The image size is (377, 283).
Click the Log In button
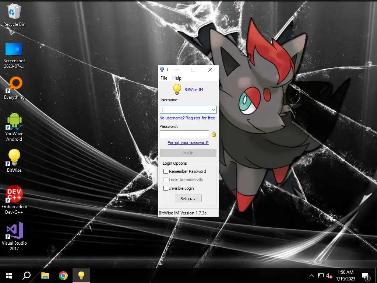[188, 153]
